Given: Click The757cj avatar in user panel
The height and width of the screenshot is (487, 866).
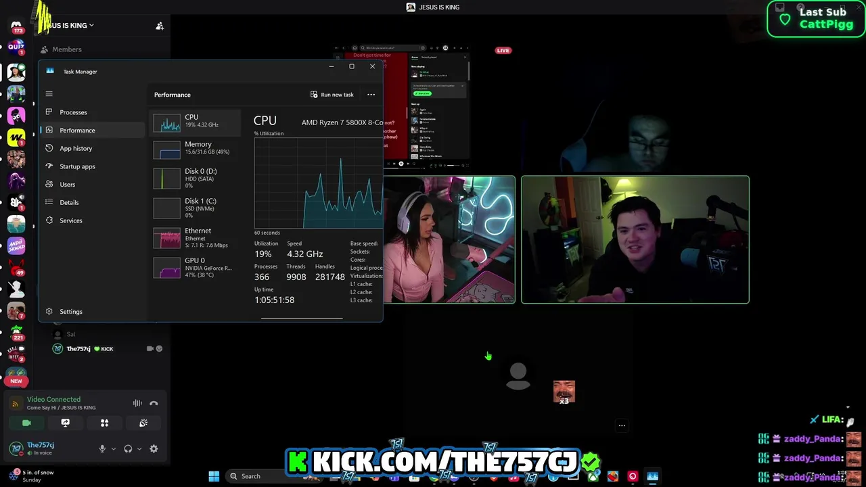Looking at the screenshot, I should point(16,448).
